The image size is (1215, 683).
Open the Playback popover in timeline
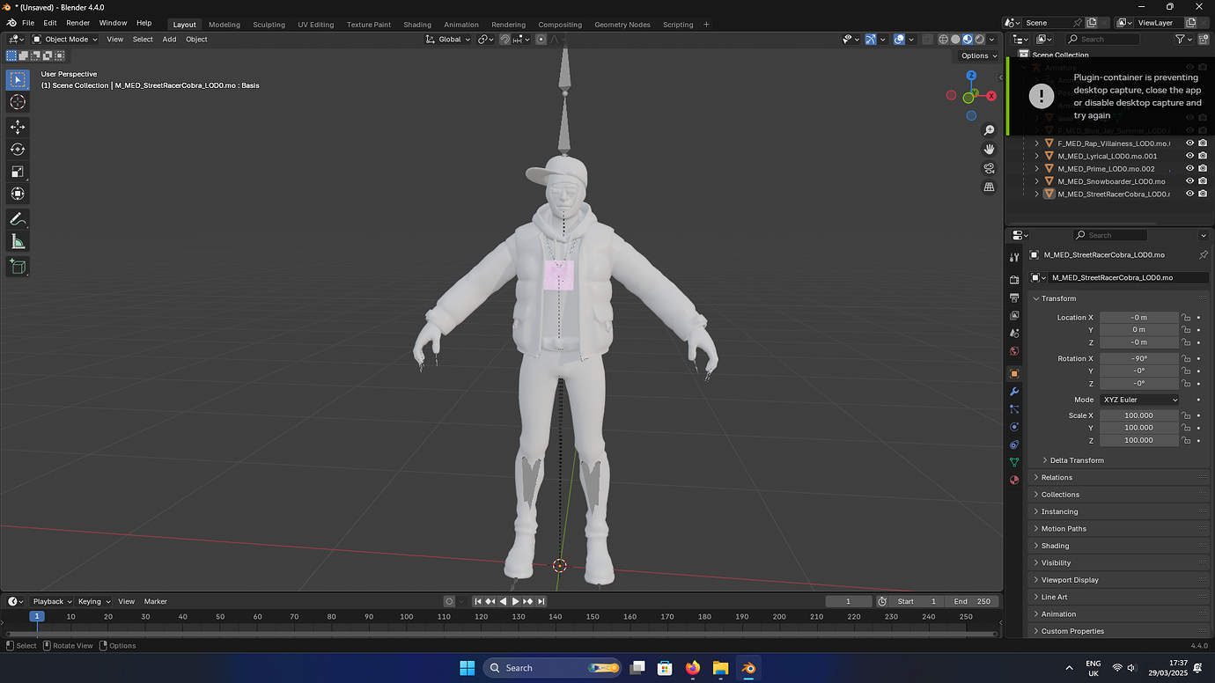coord(52,601)
